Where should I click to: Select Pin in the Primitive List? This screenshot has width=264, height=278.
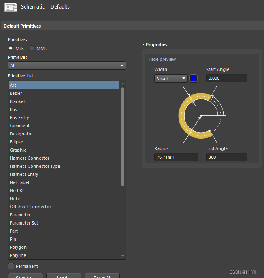pos(64,239)
